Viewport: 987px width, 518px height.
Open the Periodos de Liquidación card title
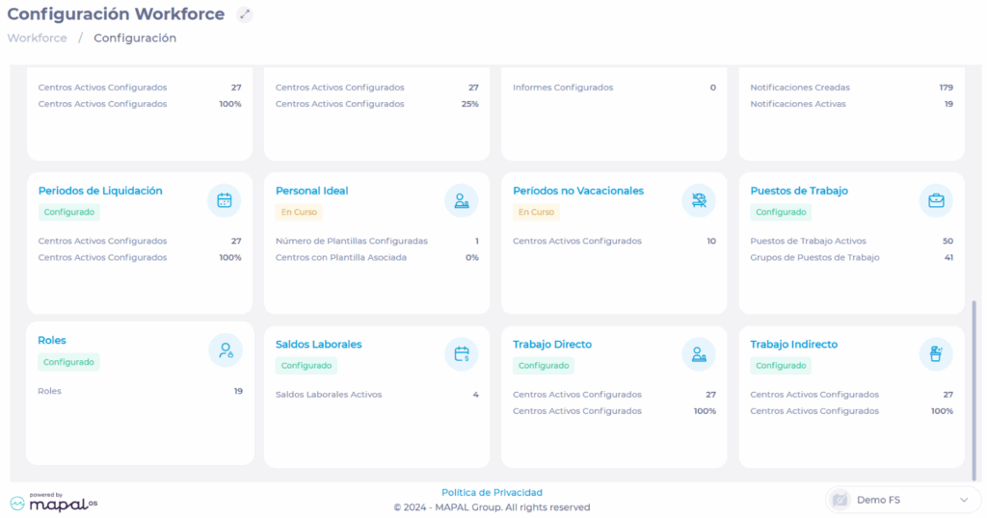point(100,191)
